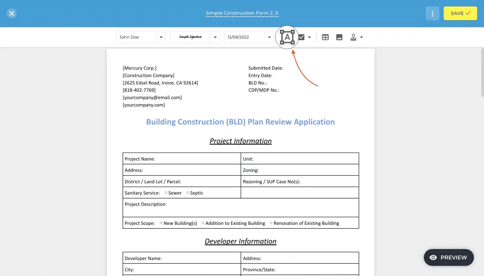Select the stamp tool
Viewport: 484px width, 276px height.
354,37
